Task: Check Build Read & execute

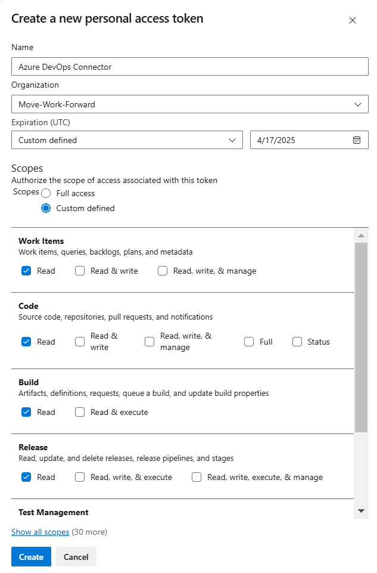Action: coord(80,412)
